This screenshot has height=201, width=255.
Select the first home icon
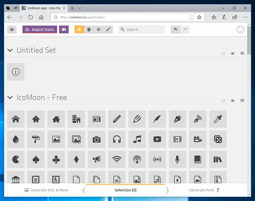coord(16,119)
